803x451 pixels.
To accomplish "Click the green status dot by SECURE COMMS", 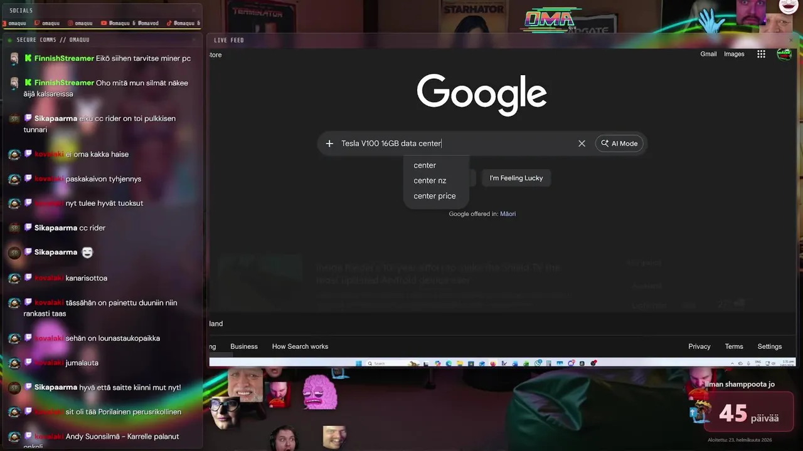I will coord(9,40).
